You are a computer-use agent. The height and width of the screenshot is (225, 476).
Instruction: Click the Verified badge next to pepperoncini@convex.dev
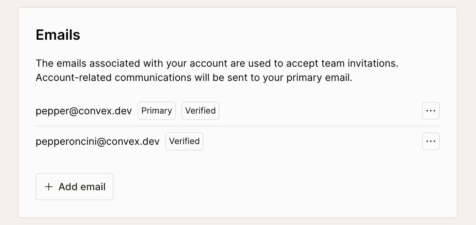184,141
